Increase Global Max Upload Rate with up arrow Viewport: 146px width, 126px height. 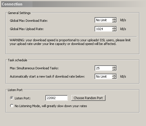point(114,28)
